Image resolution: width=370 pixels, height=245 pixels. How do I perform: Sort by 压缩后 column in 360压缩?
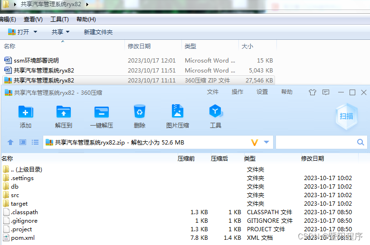(219, 159)
